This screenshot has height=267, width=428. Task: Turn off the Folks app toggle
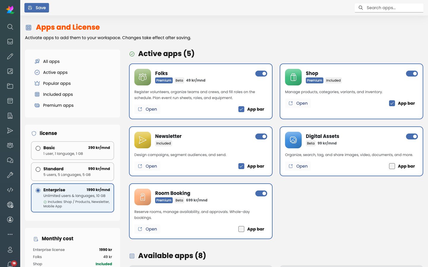(261, 74)
